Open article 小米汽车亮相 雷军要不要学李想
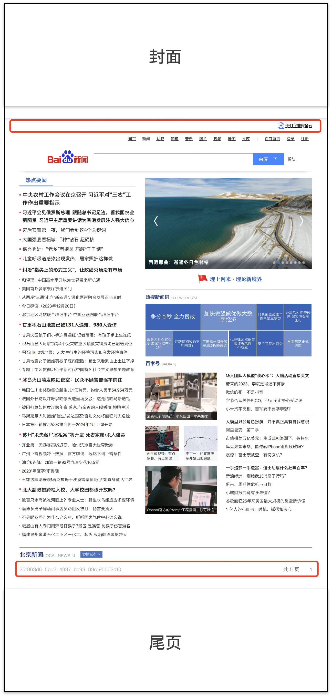Screen dimensions: 332x697 click(258, 409)
